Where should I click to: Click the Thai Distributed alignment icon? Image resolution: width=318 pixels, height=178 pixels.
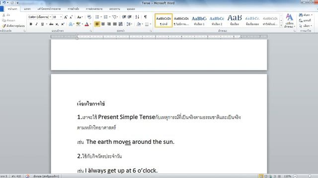click(x=121, y=24)
